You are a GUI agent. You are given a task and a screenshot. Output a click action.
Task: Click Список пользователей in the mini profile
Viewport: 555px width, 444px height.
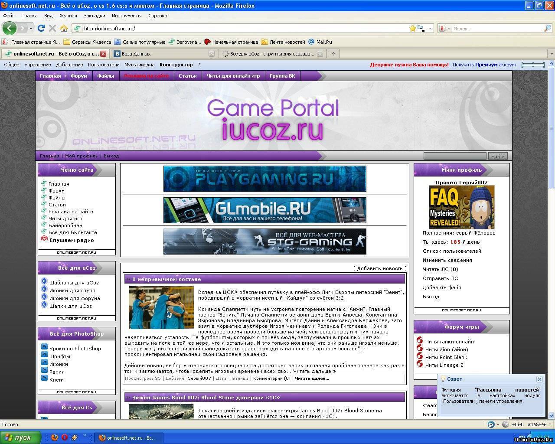point(452,251)
